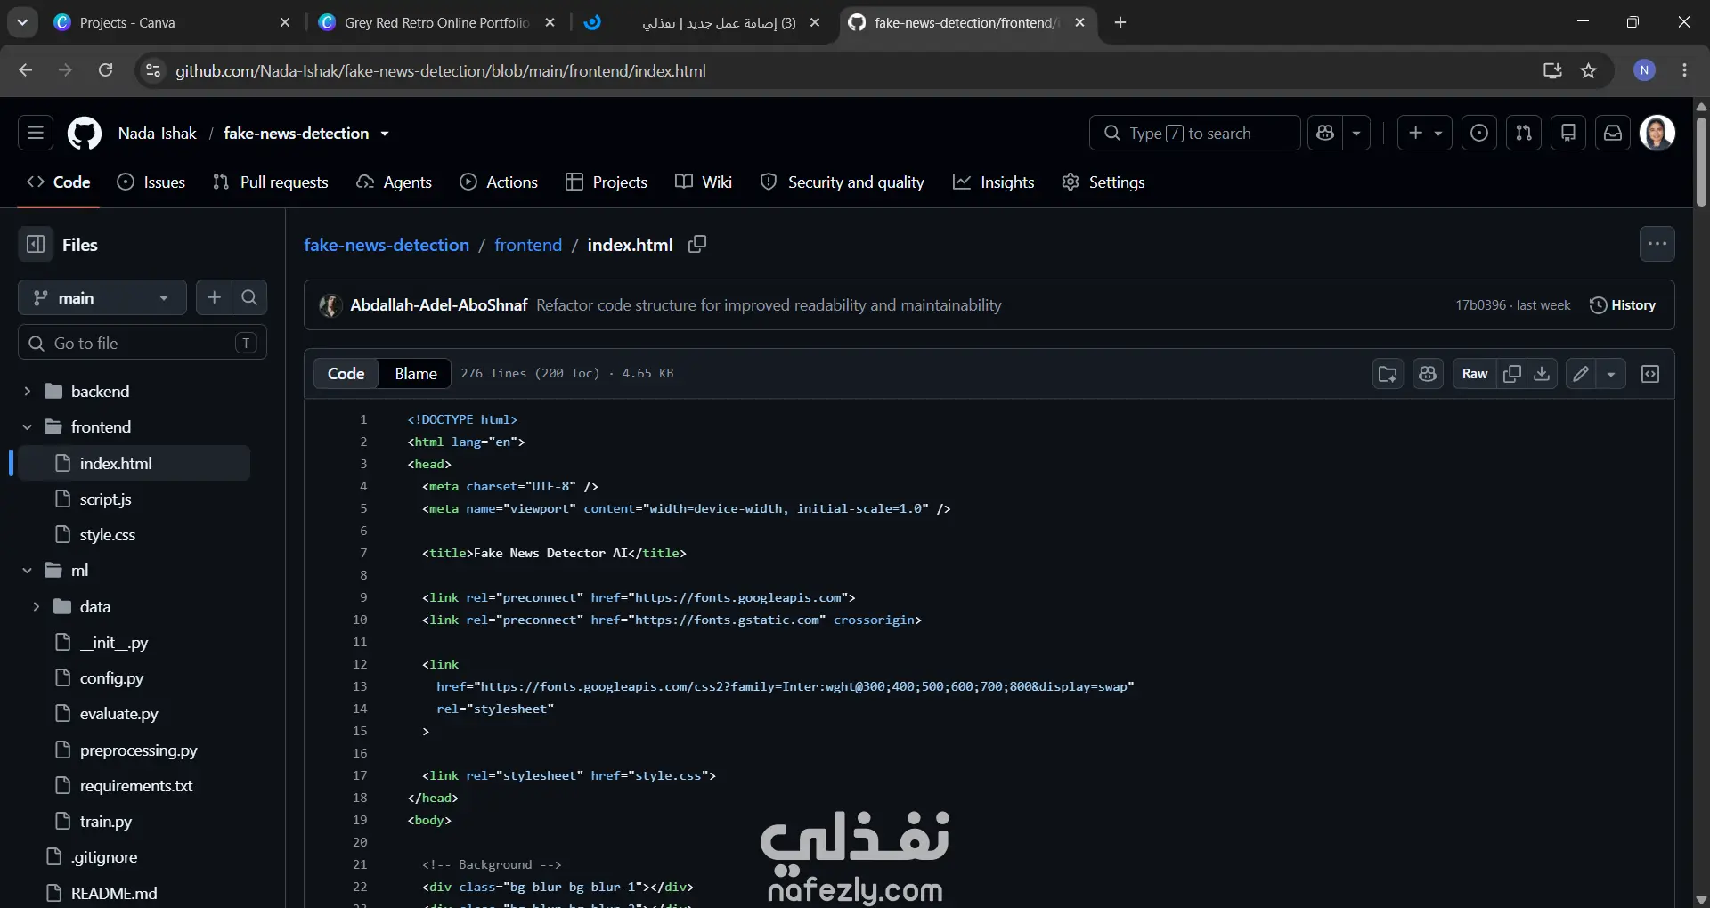Open fake-news-detection repository dropdown arrow

385,134
